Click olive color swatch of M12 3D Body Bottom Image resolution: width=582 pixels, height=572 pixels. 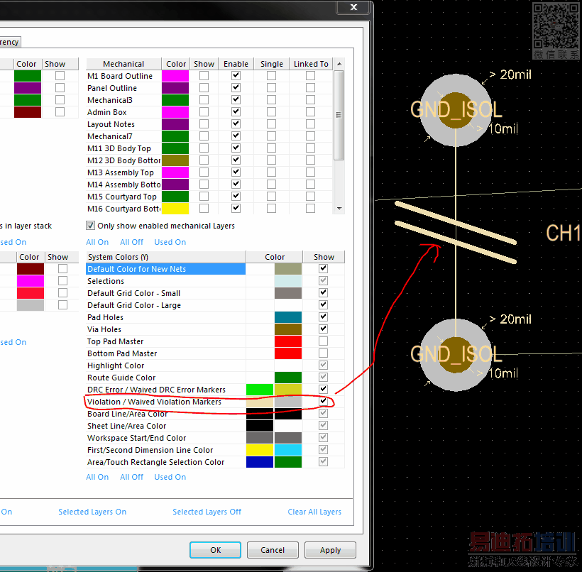click(x=175, y=160)
